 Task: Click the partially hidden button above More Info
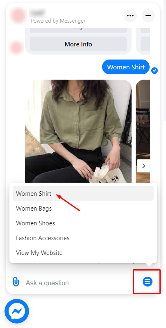point(78,30)
